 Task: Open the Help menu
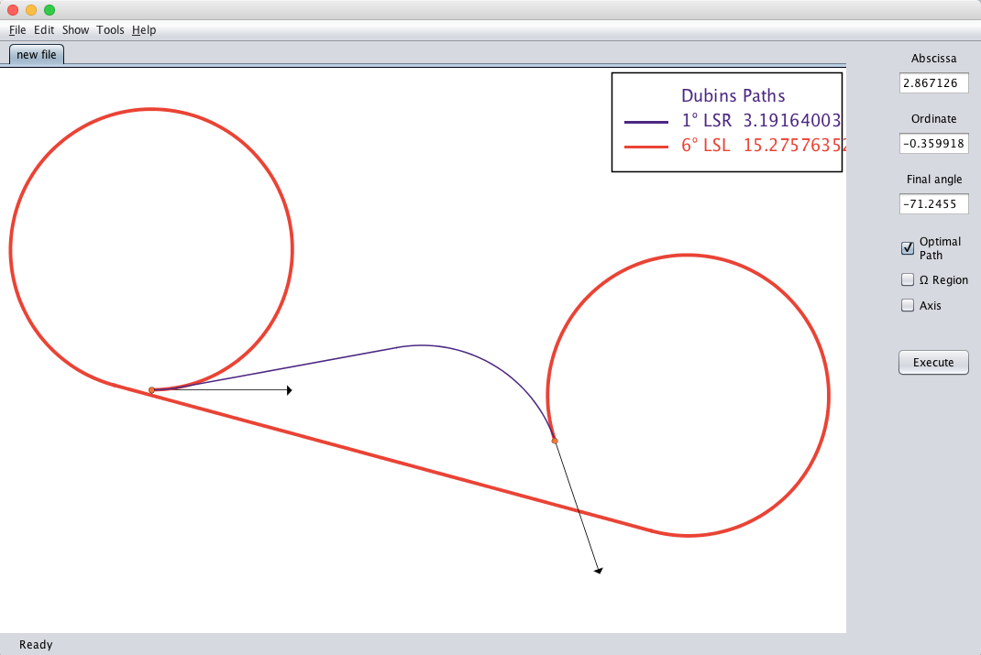coord(144,30)
